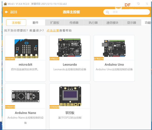This screenshot has height=130, width=152.
Task: Open the 扩展板 tab
Action: pyautogui.click(x=55, y=23)
